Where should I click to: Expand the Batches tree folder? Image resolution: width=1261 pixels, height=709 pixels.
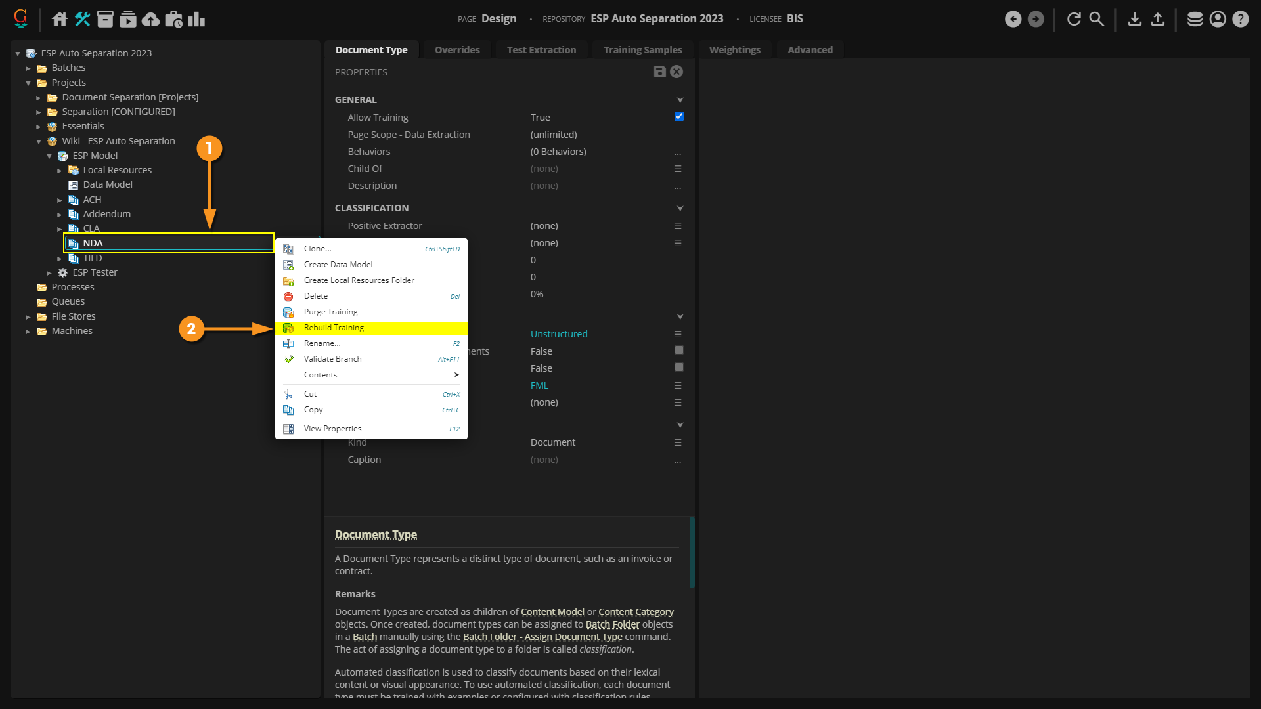(28, 68)
